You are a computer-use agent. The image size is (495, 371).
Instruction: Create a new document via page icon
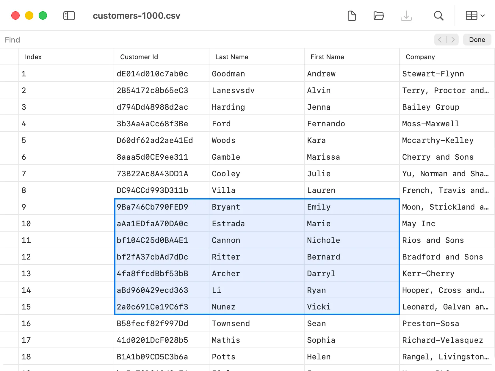coord(352,16)
